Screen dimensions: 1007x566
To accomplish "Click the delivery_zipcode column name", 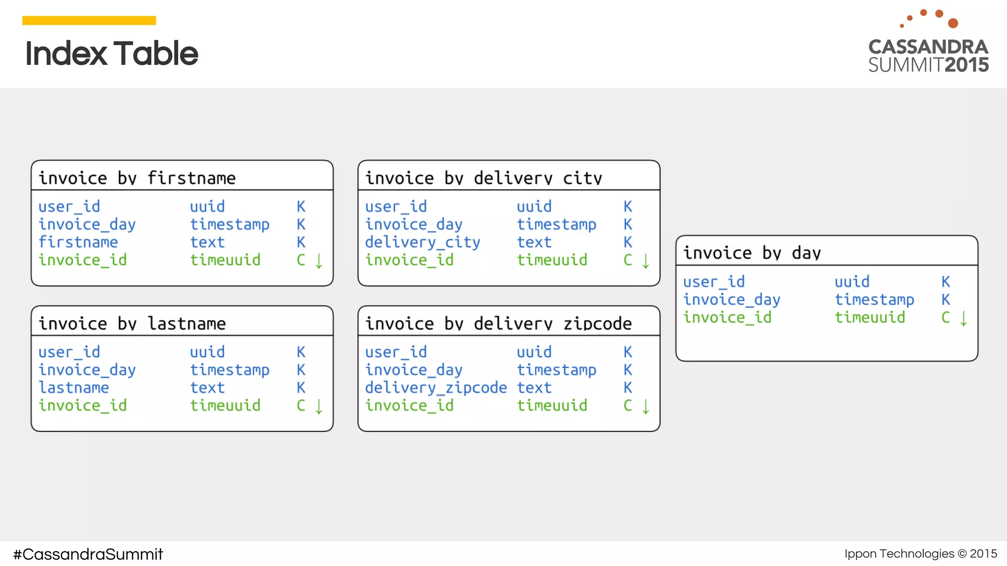I will click(x=436, y=388).
